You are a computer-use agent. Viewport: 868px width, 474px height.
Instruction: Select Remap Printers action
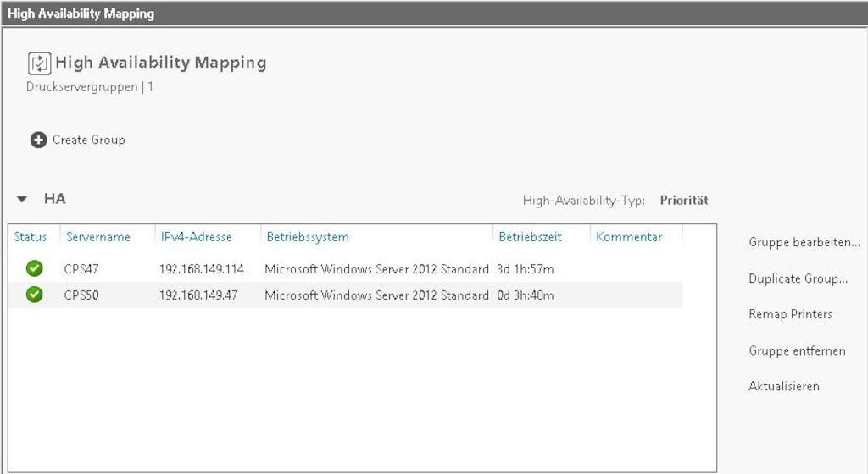(790, 314)
